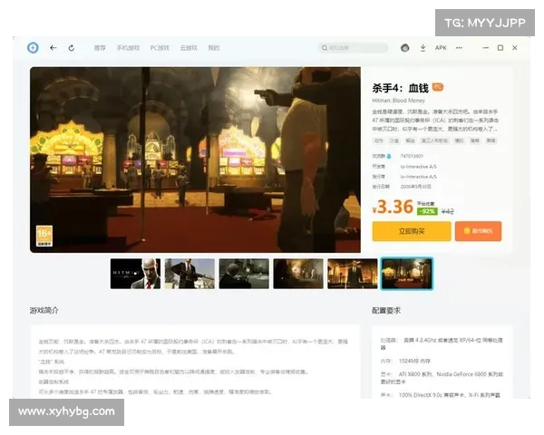The width and height of the screenshot is (544, 435).
Task: Click the blue QQ group icon
Action: click(389, 157)
